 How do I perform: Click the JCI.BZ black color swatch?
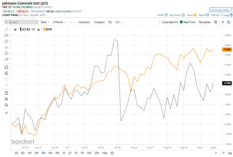click(x=21, y=29)
